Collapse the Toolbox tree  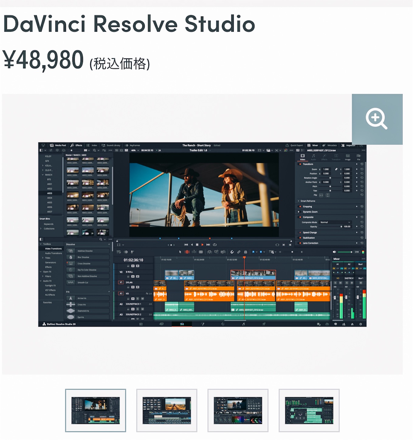pos(41,244)
